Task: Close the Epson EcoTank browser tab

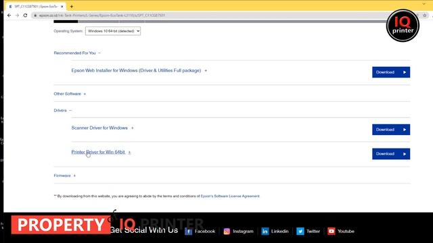Action: point(62,6)
